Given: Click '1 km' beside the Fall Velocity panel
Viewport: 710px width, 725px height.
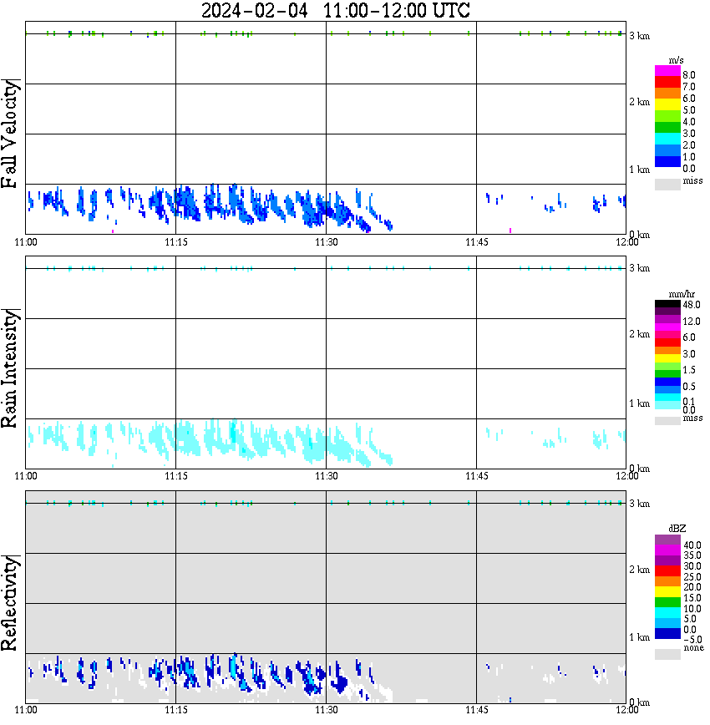Looking at the screenshot, I should click(639, 170).
